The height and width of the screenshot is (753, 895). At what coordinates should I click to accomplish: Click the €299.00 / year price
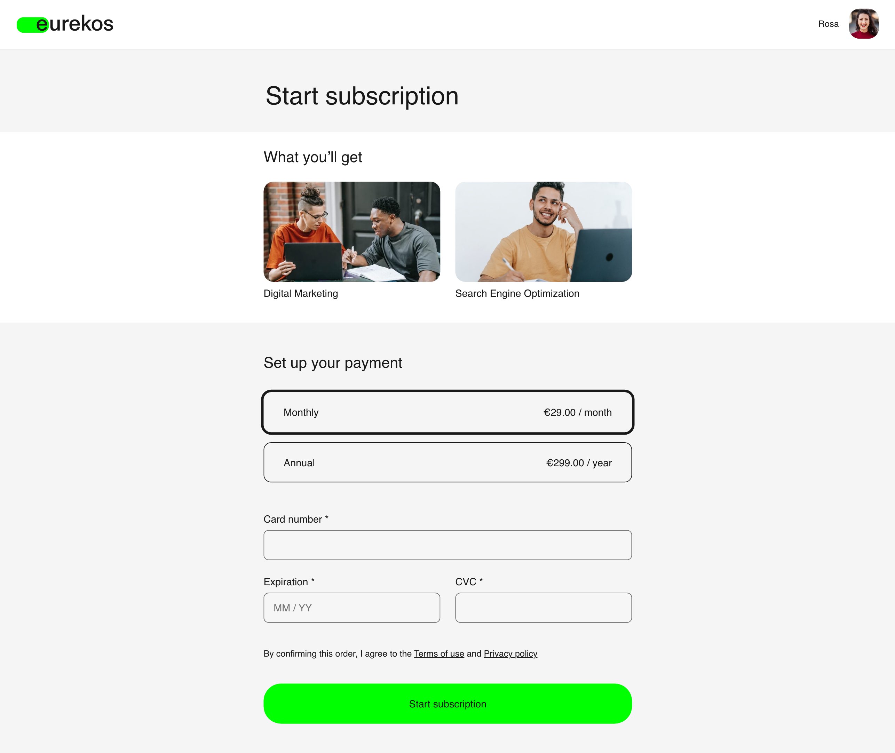579,463
